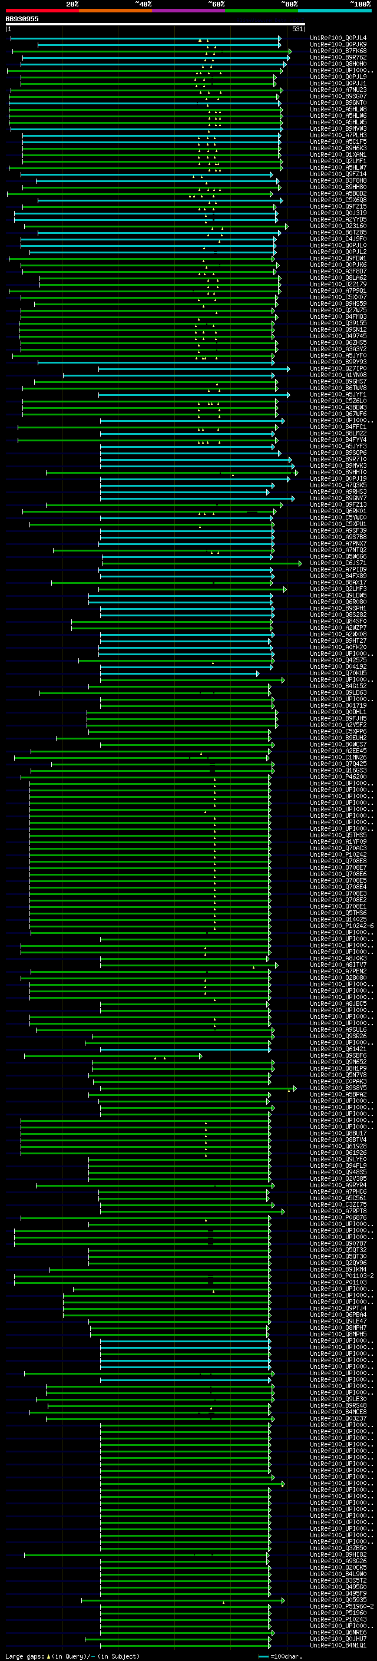Screen dimensions: 377x1661
Task: Click the UniRef100_B9GNT0 label
Action: [338, 103]
